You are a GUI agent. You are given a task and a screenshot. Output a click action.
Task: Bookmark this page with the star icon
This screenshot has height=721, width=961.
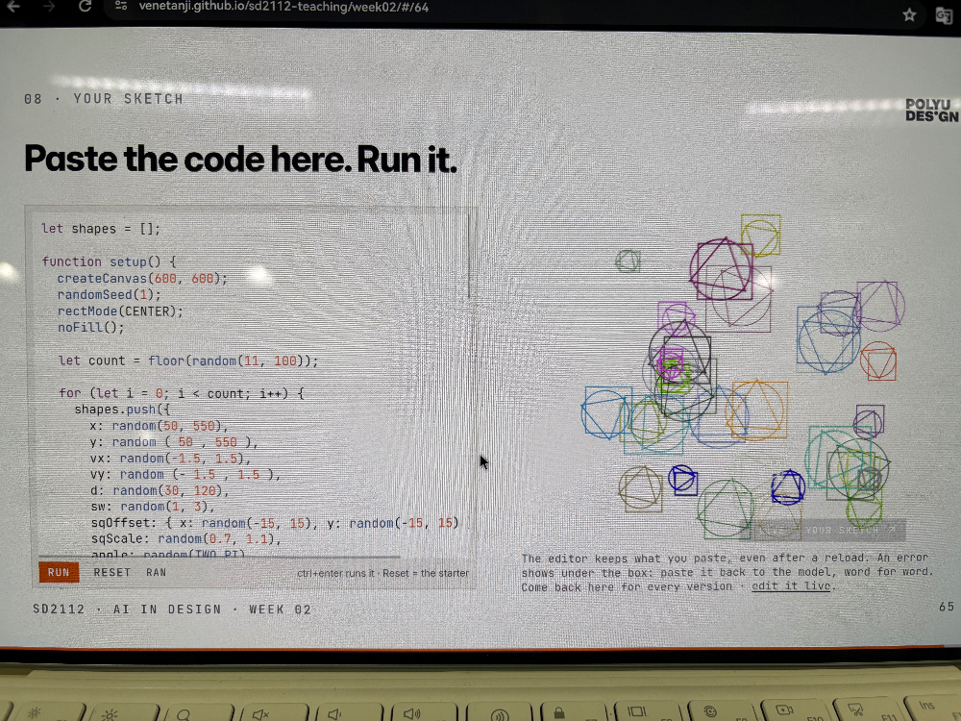pos(909,14)
